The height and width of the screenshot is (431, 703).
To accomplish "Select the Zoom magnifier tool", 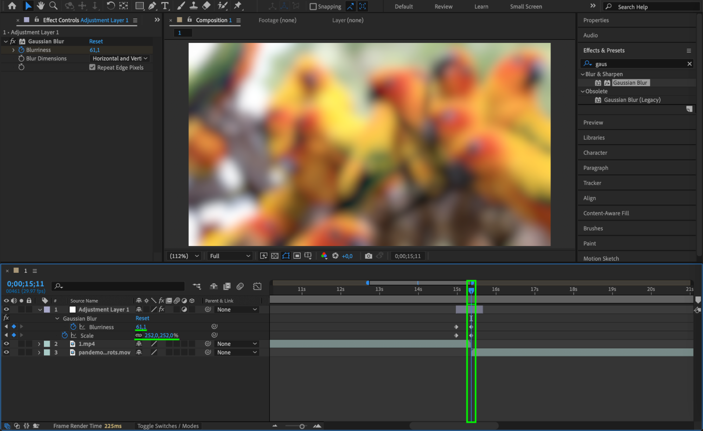I will [x=53, y=6].
